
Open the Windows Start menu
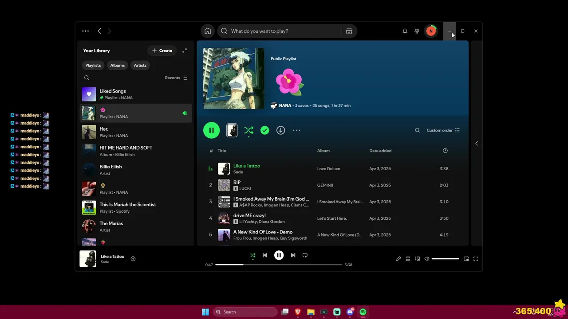coord(205,312)
